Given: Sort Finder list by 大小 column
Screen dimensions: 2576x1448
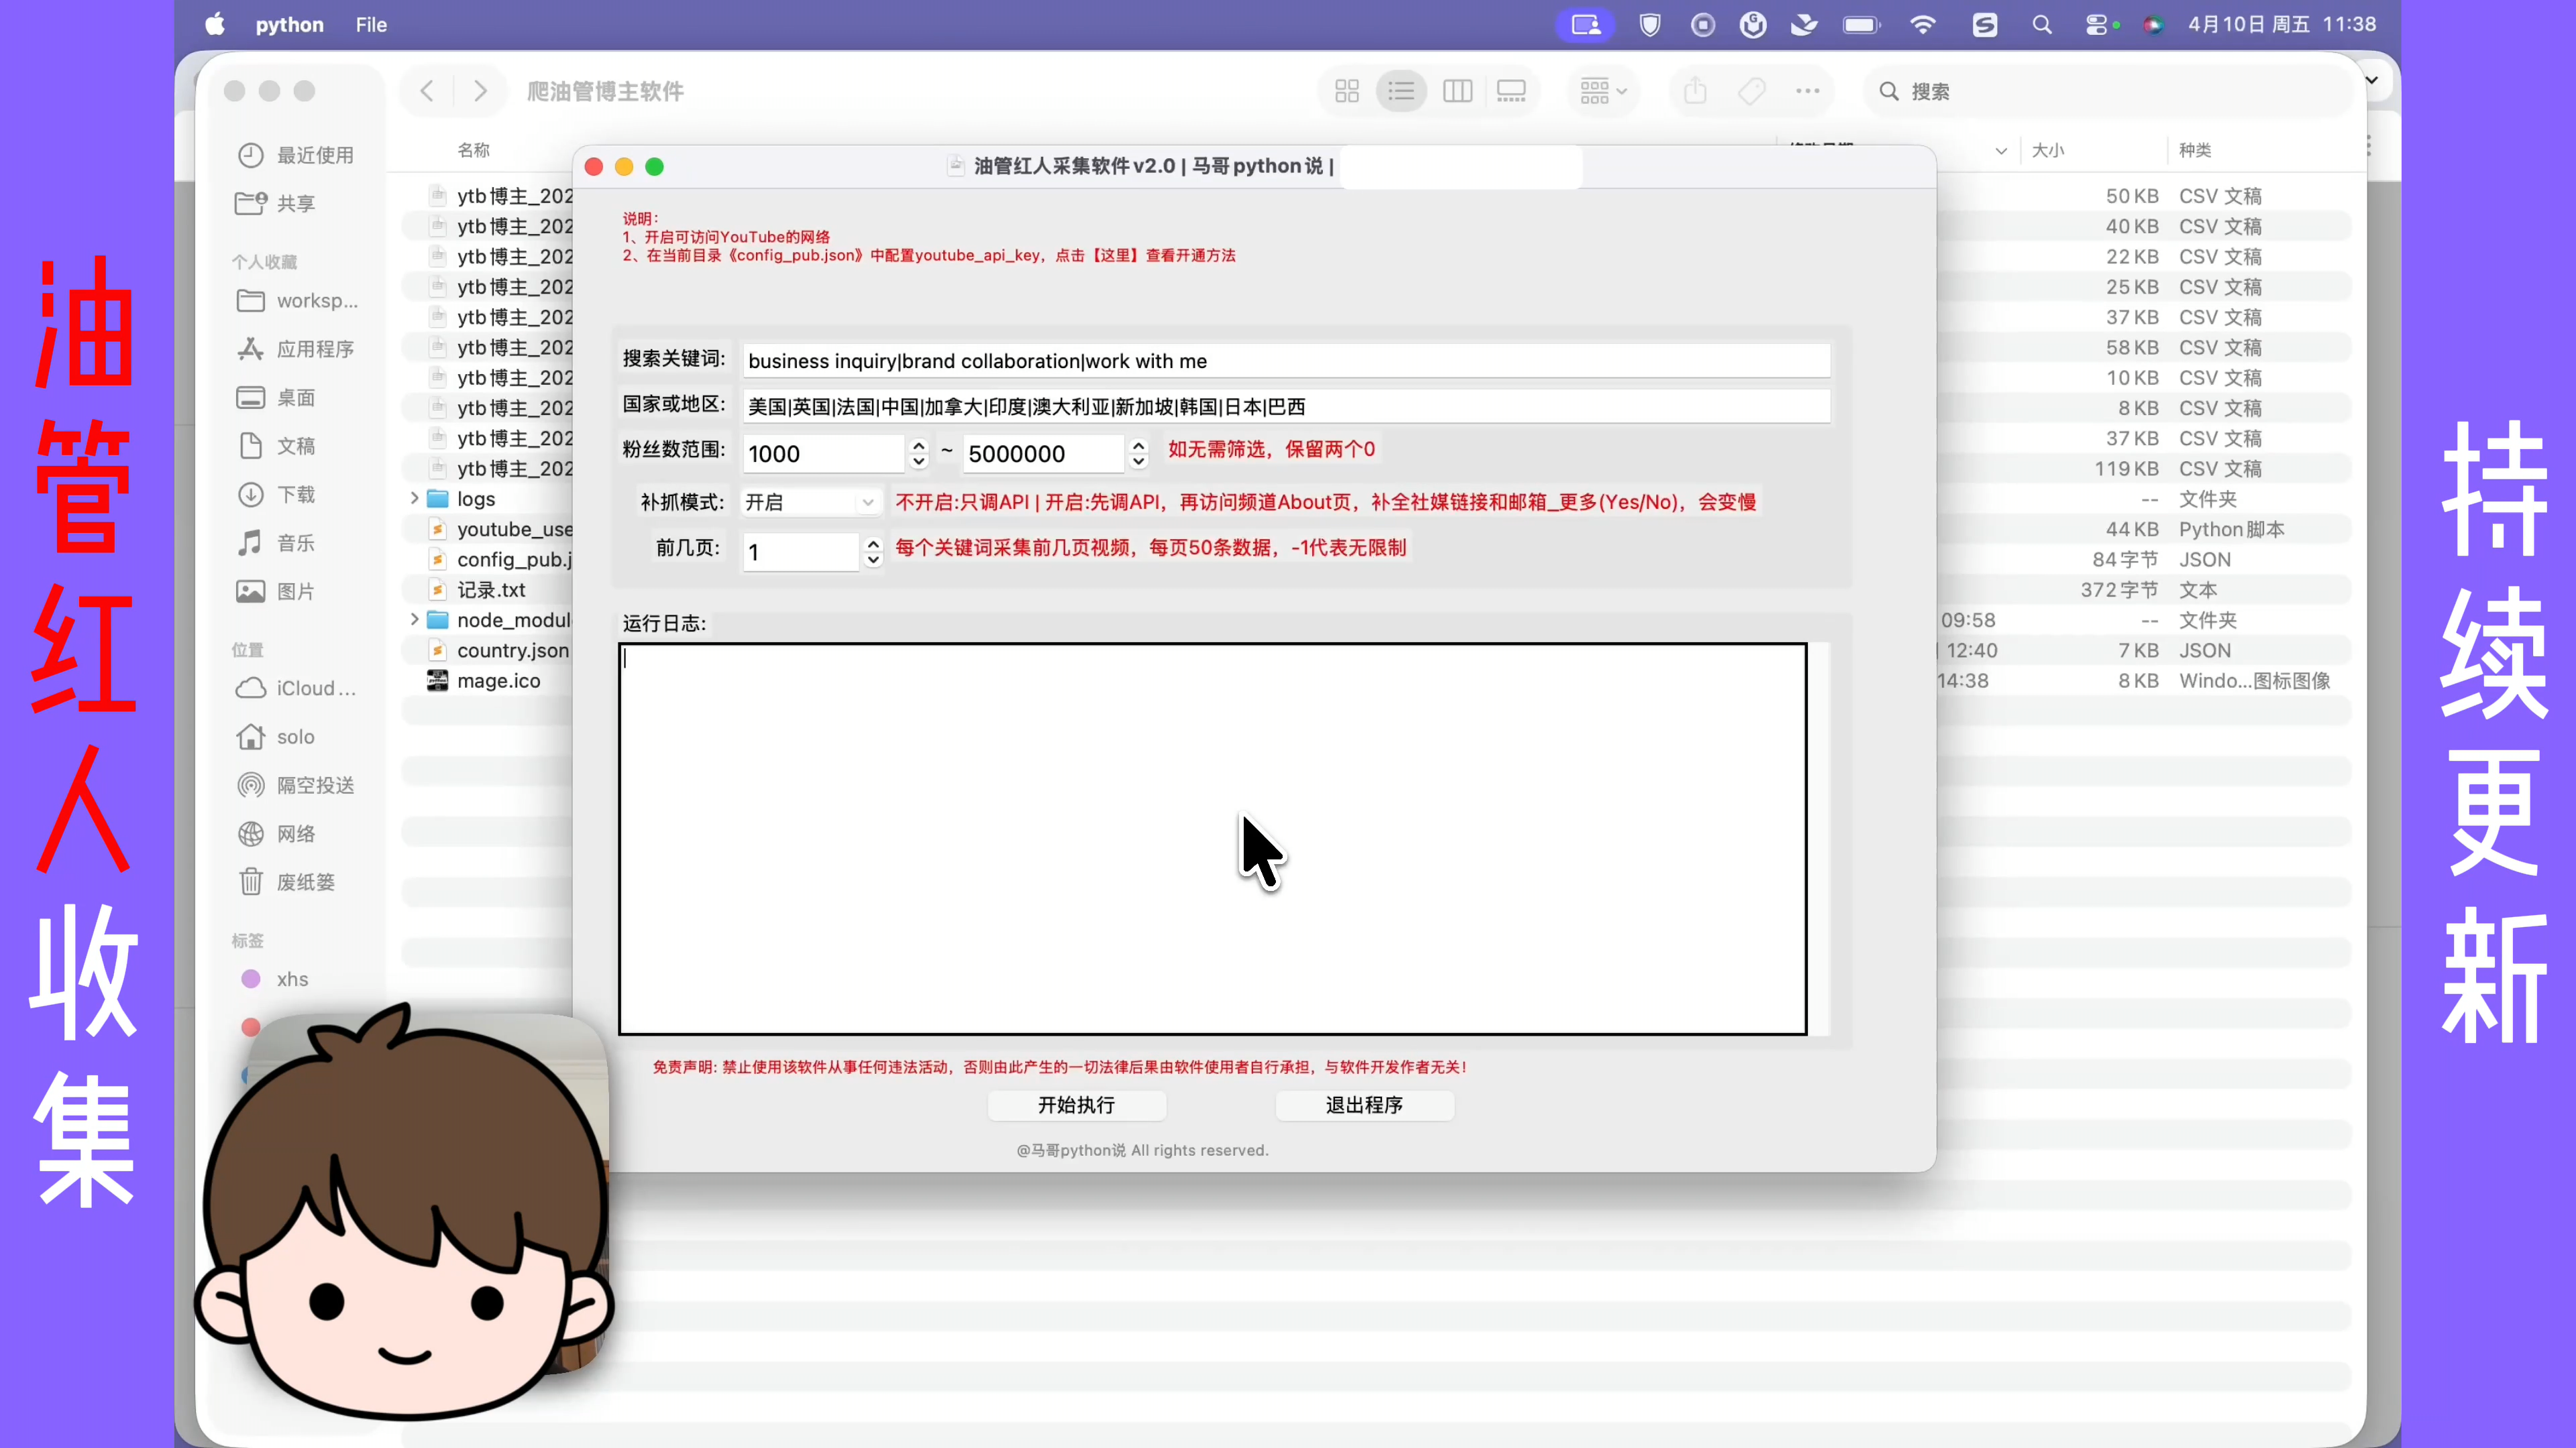Looking at the screenshot, I should [x=2048, y=150].
